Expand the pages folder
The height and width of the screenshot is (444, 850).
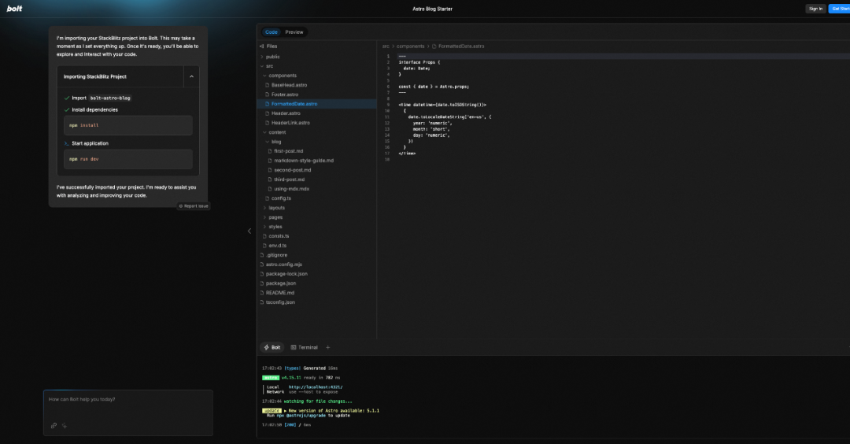275,217
